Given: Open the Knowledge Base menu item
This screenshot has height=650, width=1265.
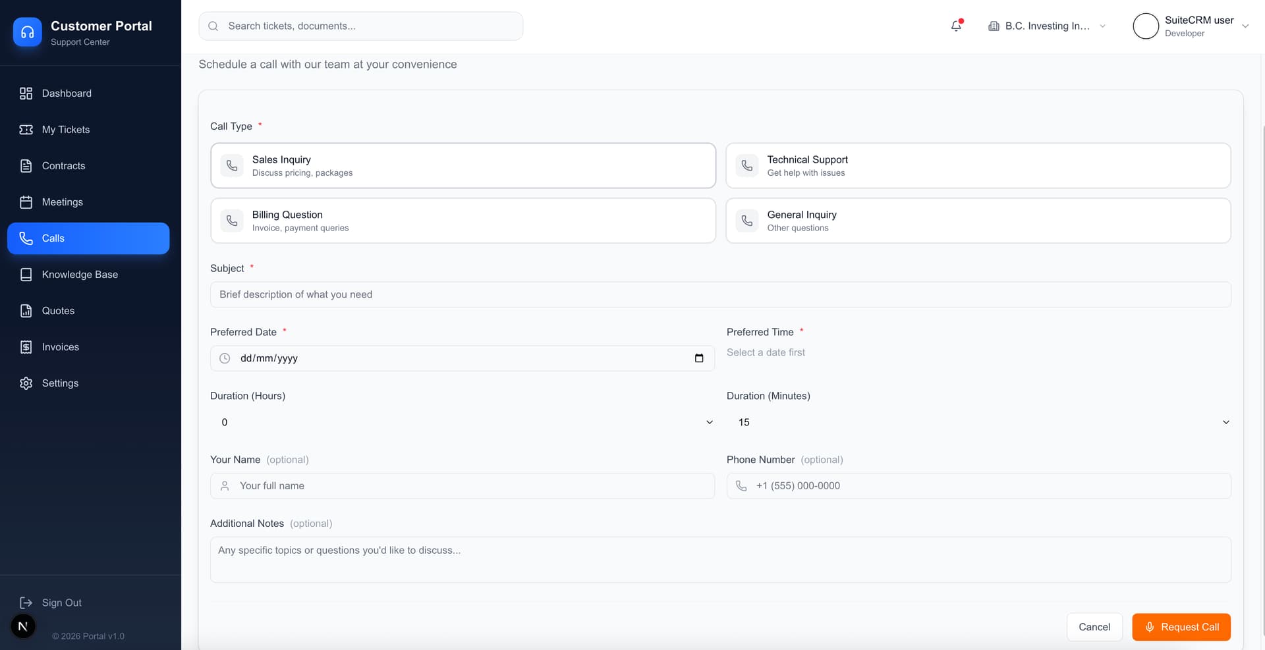Looking at the screenshot, I should pos(79,275).
